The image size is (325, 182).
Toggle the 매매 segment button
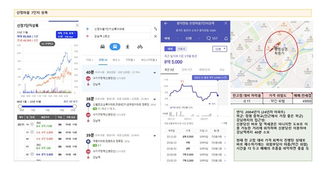(x=170, y=49)
